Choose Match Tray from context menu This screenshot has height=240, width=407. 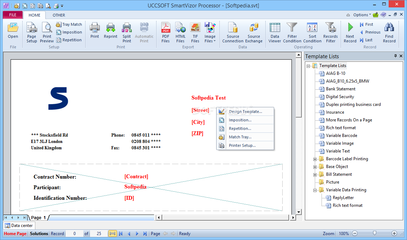pos(245,137)
